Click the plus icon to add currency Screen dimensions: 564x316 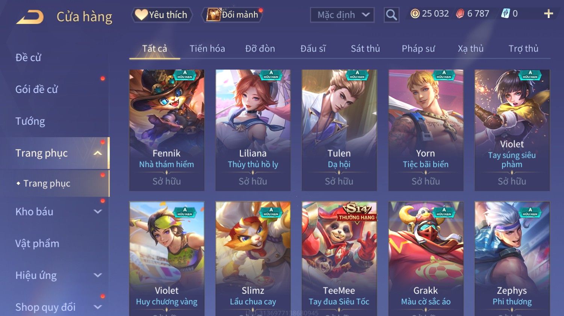(548, 14)
